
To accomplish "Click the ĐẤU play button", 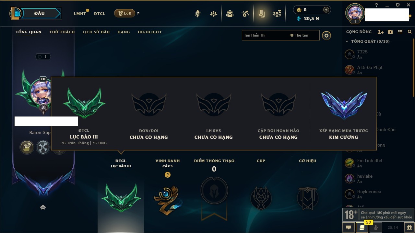I will (40, 13).
